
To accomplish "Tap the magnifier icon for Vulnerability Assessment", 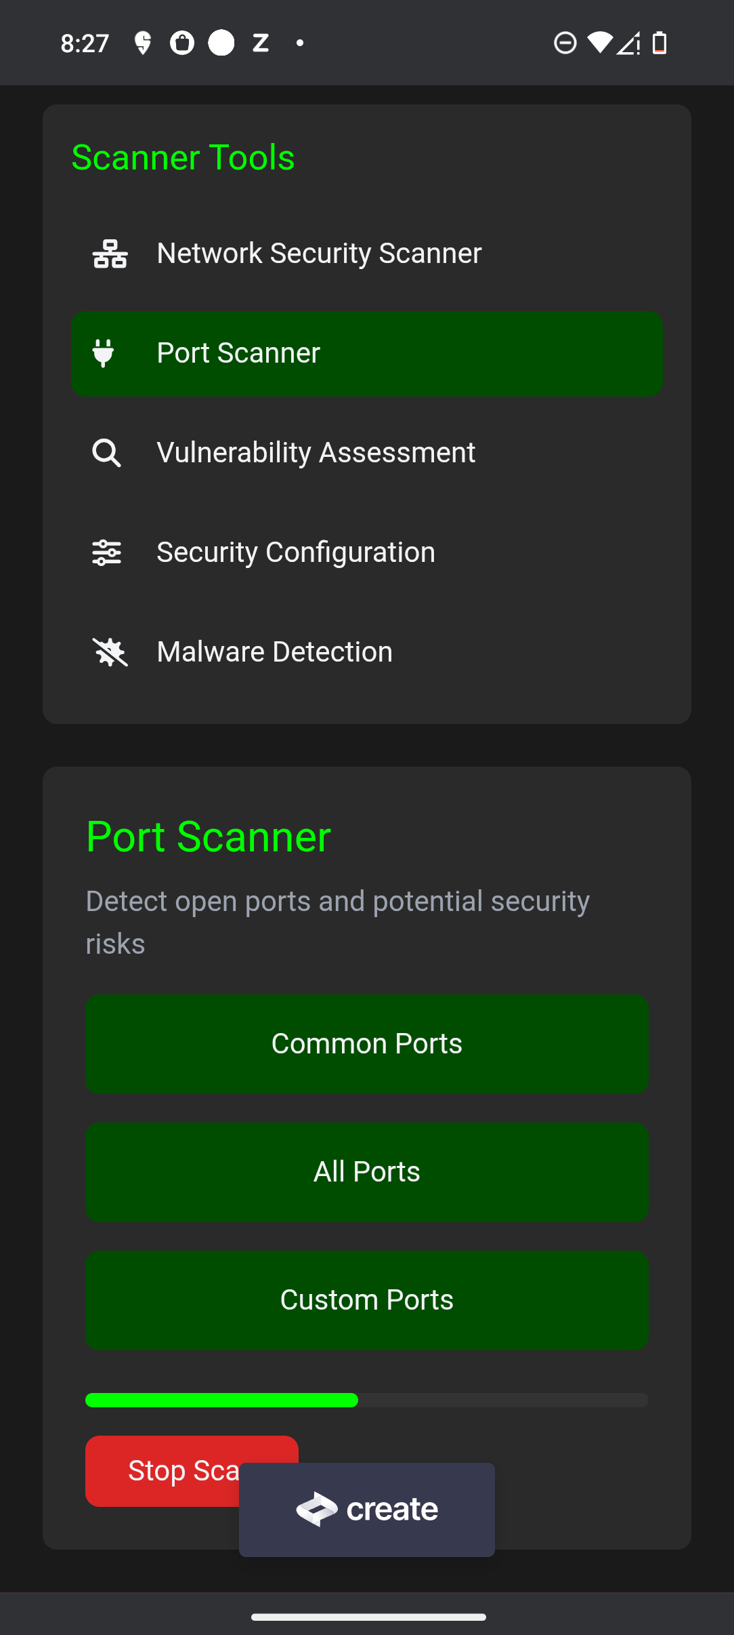I will click(x=107, y=453).
